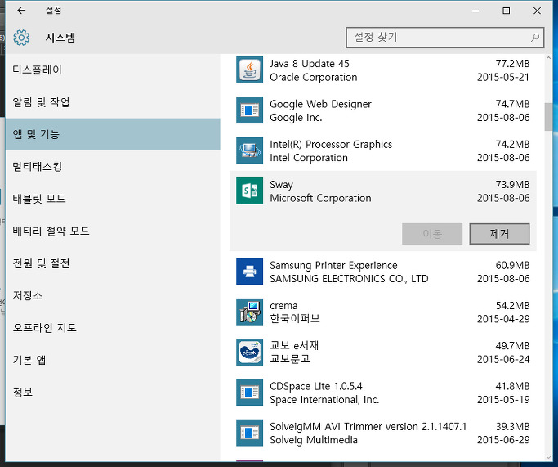558x467 pixels.
Task: Select the crema app entry
Action: pyautogui.click(x=383, y=312)
